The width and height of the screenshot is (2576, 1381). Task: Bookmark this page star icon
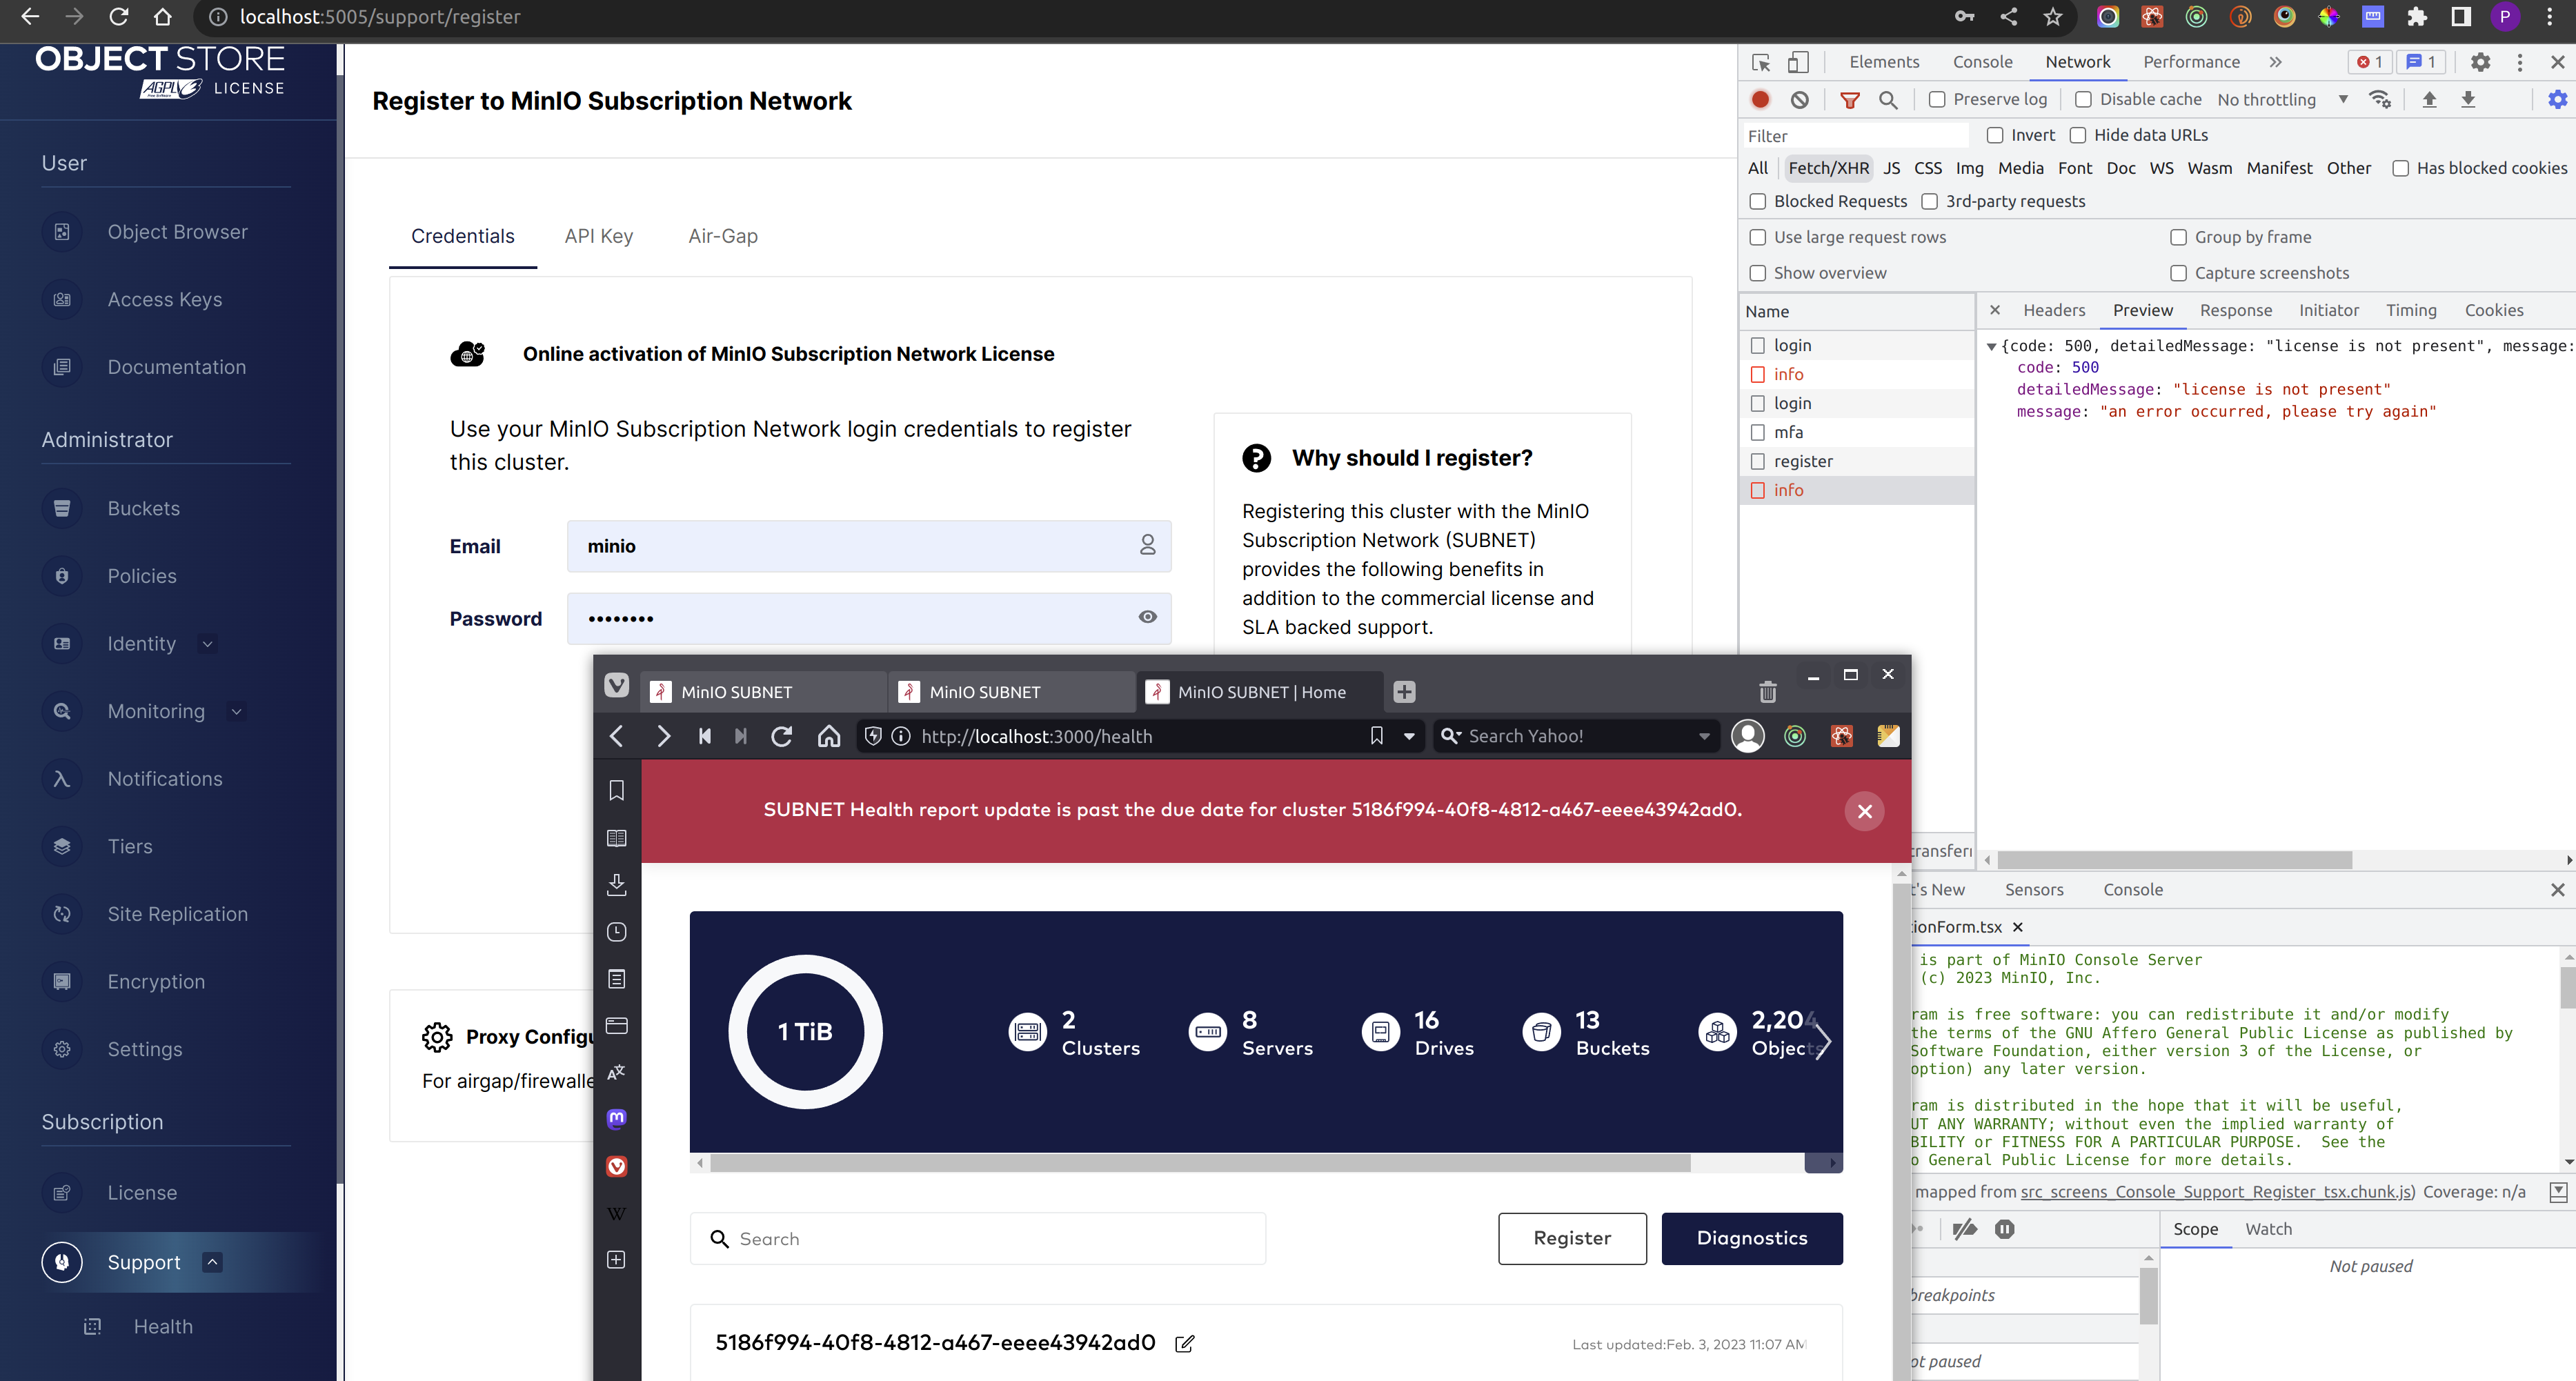click(2053, 17)
